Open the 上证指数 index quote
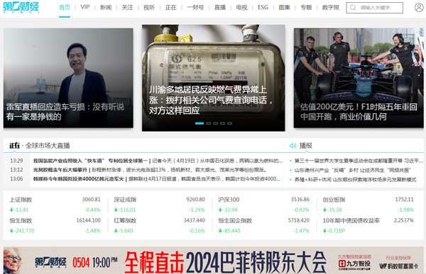The width and height of the screenshot is (426, 274). (55, 205)
